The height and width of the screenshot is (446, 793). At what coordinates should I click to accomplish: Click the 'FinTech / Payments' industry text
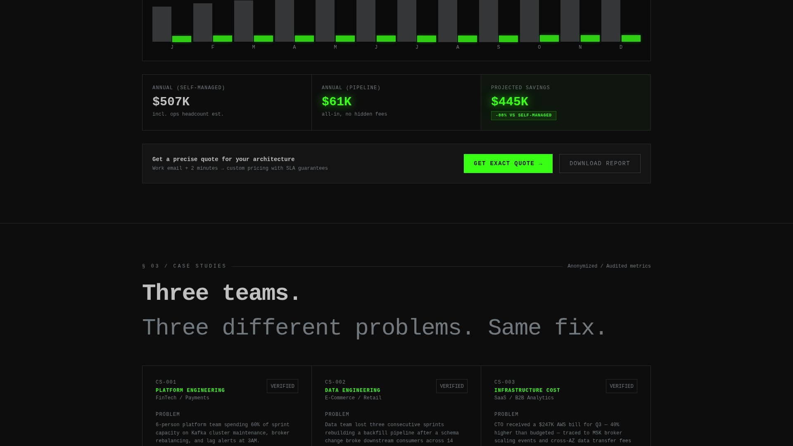pos(183,398)
